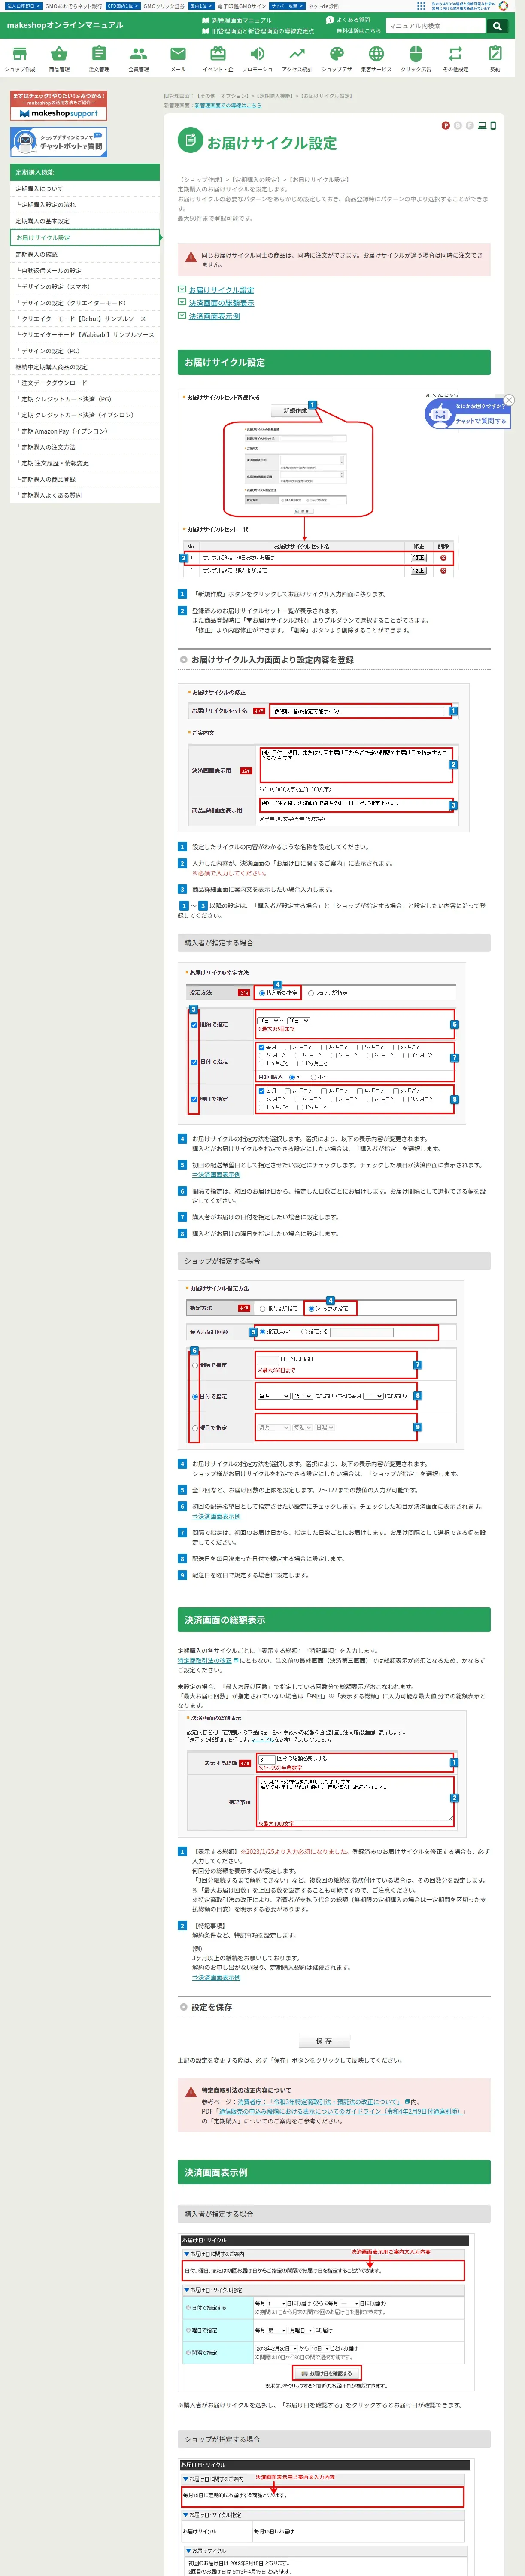Select 購入者が指定 radio in 購入者が指定する場合 example
The height and width of the screenshot is (2576, 525).
click(x=262, y=993)
